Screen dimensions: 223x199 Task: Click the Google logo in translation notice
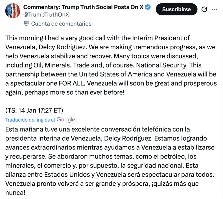pos(65,120)
